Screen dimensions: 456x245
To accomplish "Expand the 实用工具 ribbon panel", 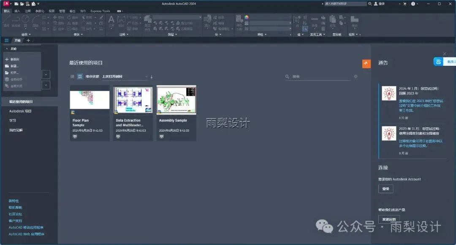I will tap(318, 35).
